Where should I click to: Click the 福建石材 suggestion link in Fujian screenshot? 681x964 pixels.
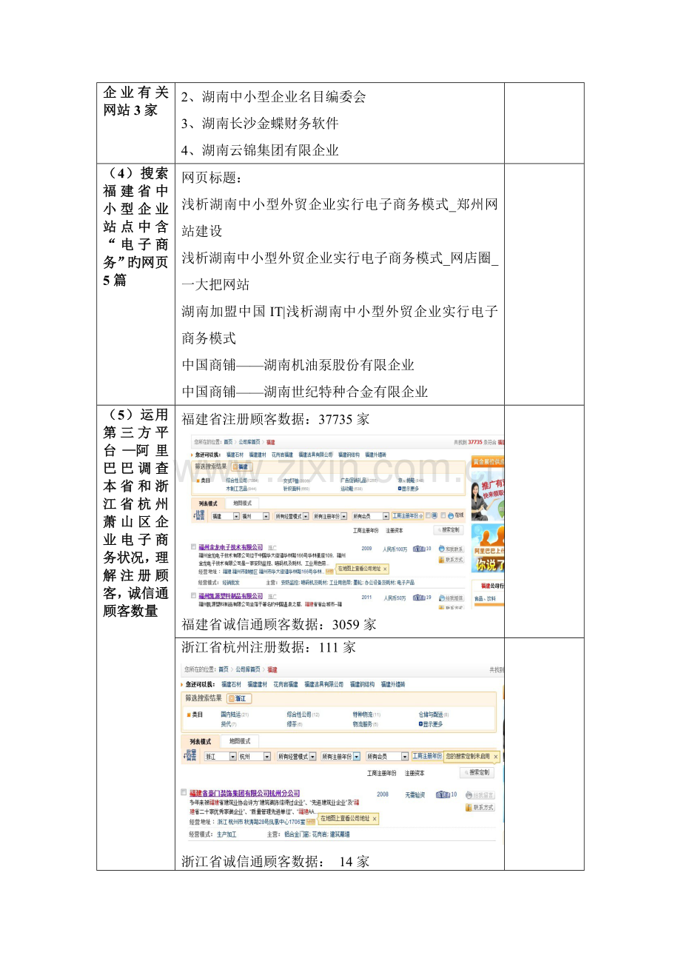(235, 455)
